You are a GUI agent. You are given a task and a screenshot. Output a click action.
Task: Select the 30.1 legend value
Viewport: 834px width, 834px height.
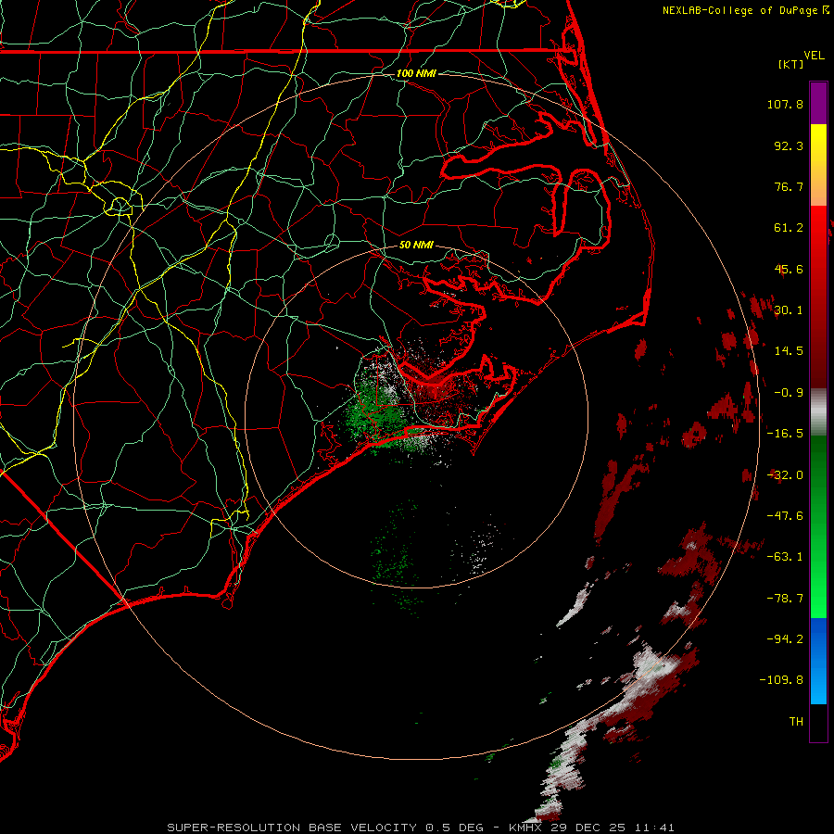(789, 310)
